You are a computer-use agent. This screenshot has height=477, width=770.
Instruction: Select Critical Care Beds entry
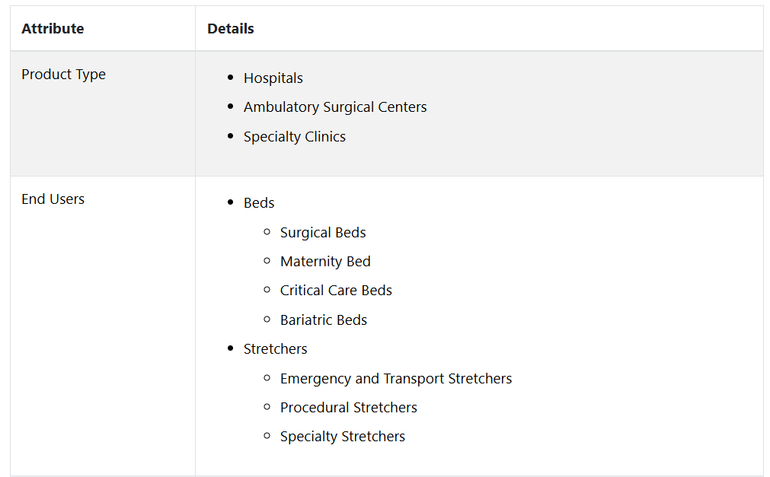(x=336, y=291)
